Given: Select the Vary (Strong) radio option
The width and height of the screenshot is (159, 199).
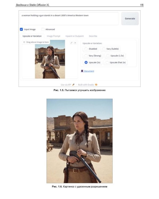Looking at the screenshot, I should click(x=93, y=56).
